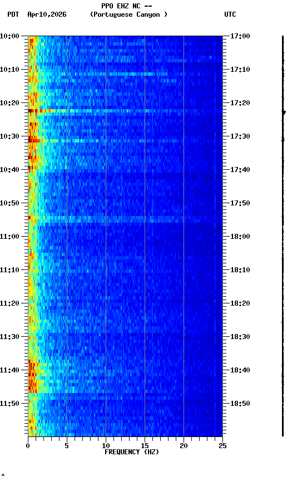Click the 17:00 UTC time label
This screenshot has height=481, width=307.
pyautogui.click(x=240, y=36)
